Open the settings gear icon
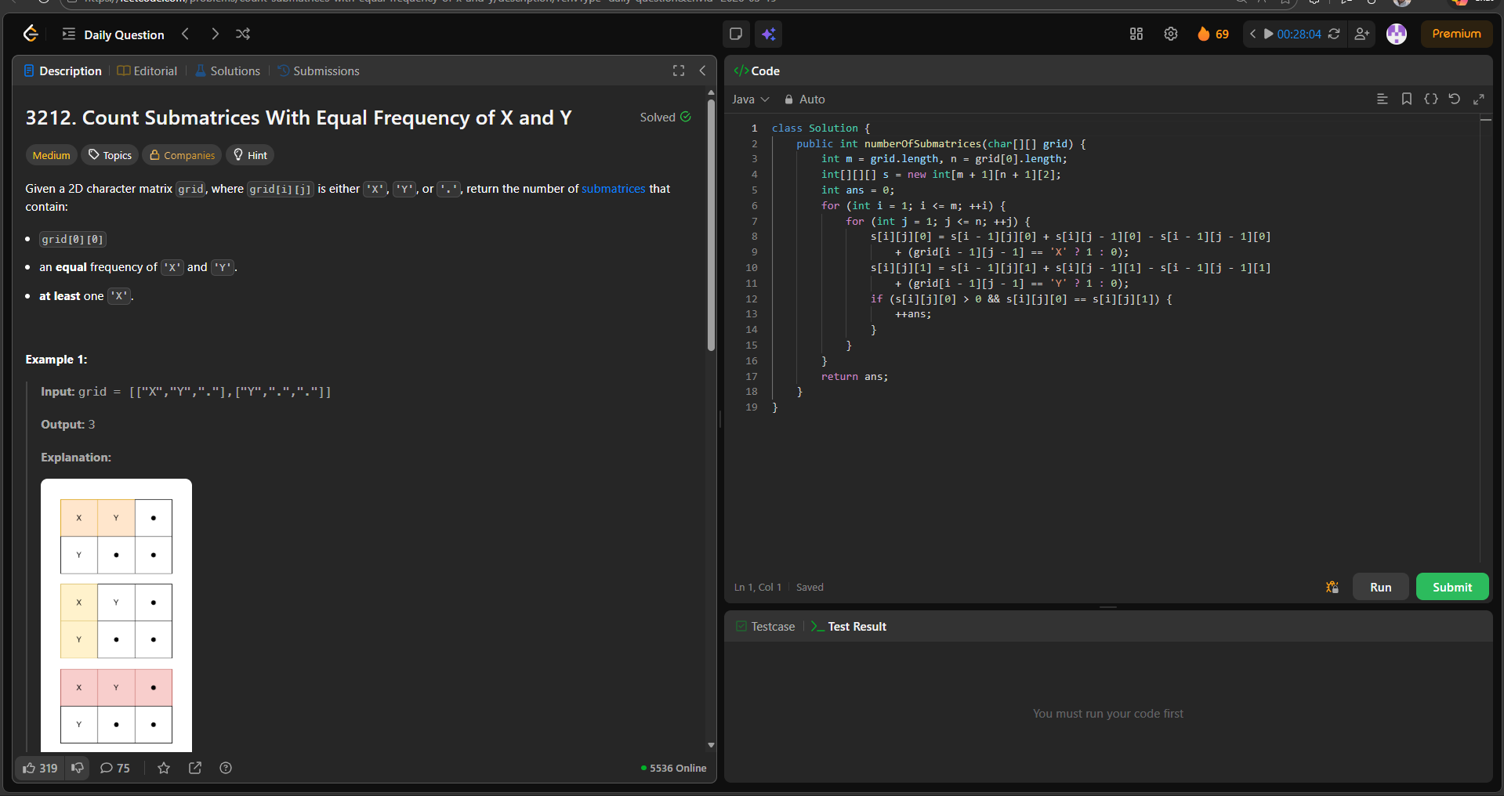 1170,34
